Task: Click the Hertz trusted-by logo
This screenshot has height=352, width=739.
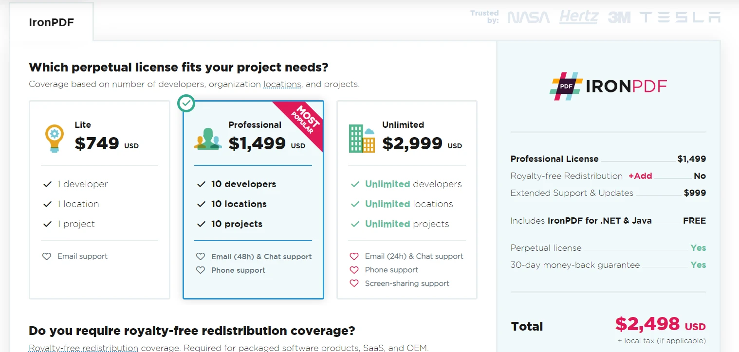Action: pyautogui.click(x=578, y=17)
